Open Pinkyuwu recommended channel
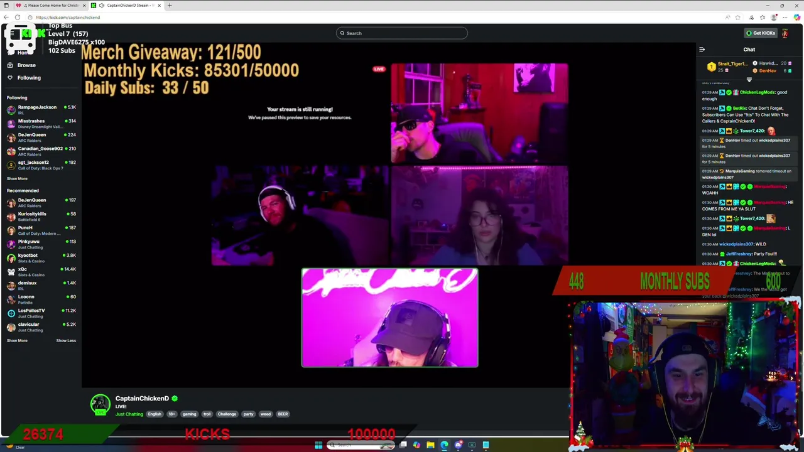The image size is (804, 452). pos(41,244)
